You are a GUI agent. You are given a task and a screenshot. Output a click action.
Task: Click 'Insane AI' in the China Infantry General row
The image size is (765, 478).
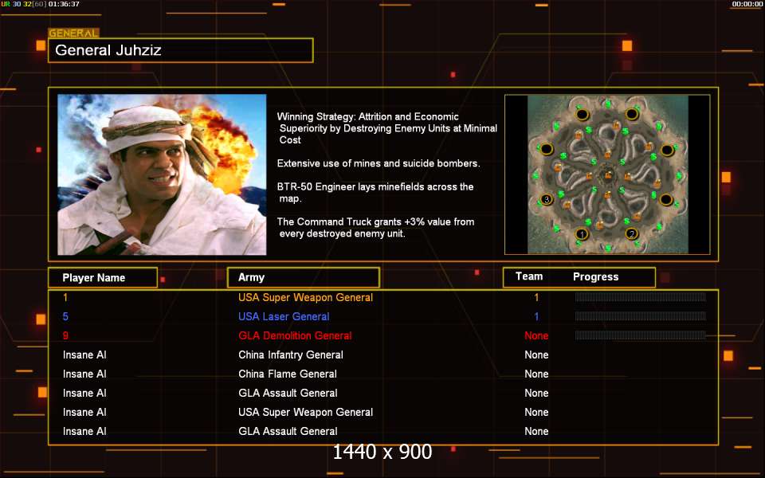click(84, 355)
